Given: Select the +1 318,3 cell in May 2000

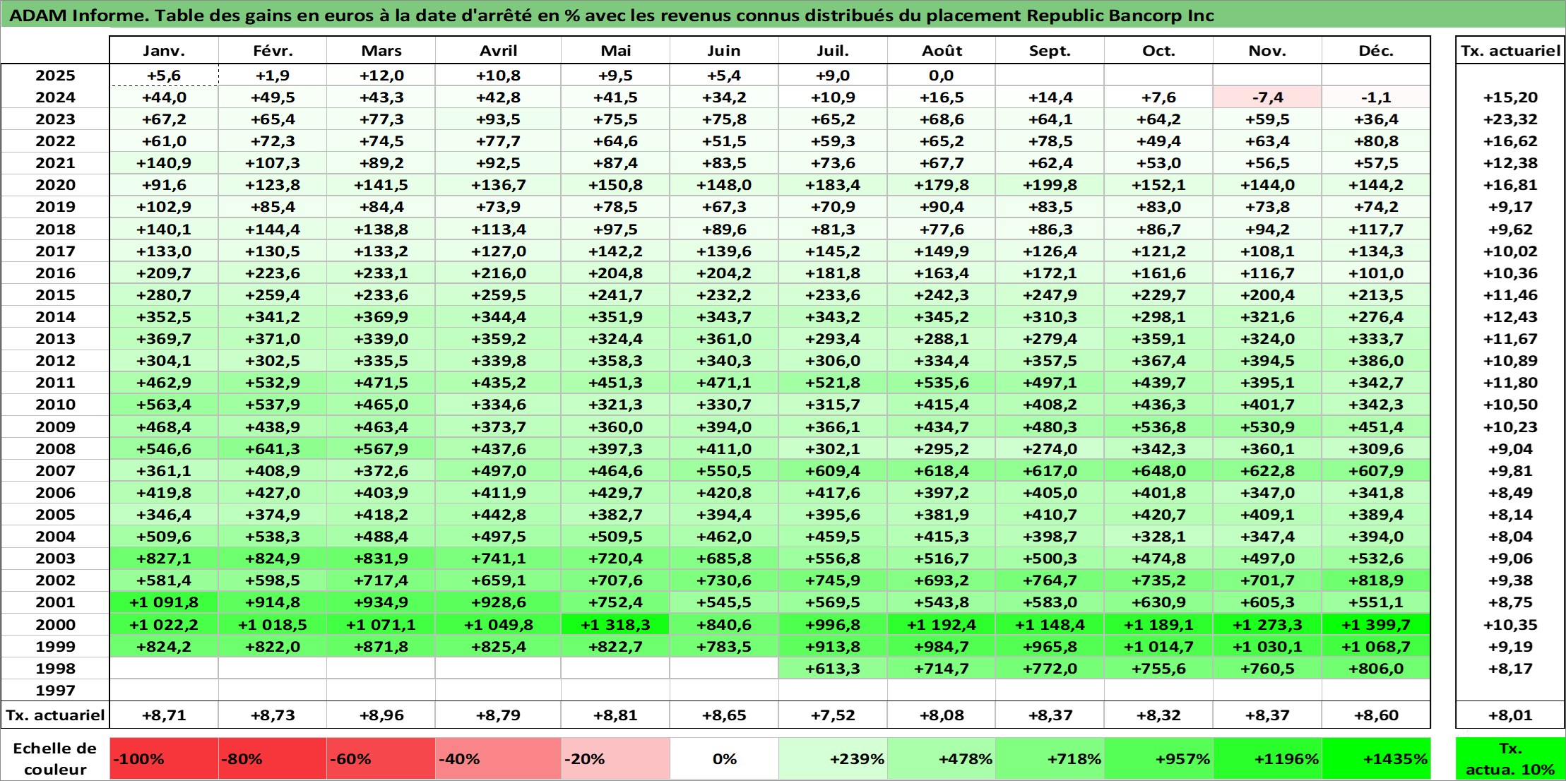Looking at the screenshot, I should point(615,625).
